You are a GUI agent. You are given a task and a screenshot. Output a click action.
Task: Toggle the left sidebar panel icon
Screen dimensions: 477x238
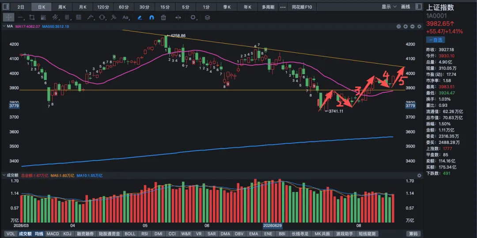tap(6, 7)
